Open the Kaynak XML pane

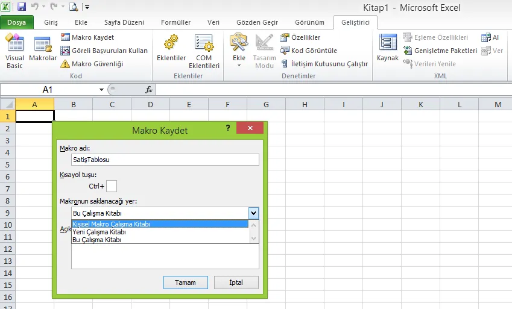(x=388, y=49)
